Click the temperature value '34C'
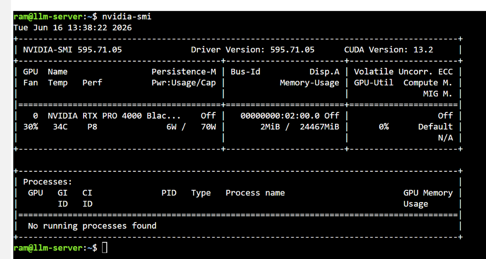This screenshot has width=486, height=259. (x=60, y=127)
